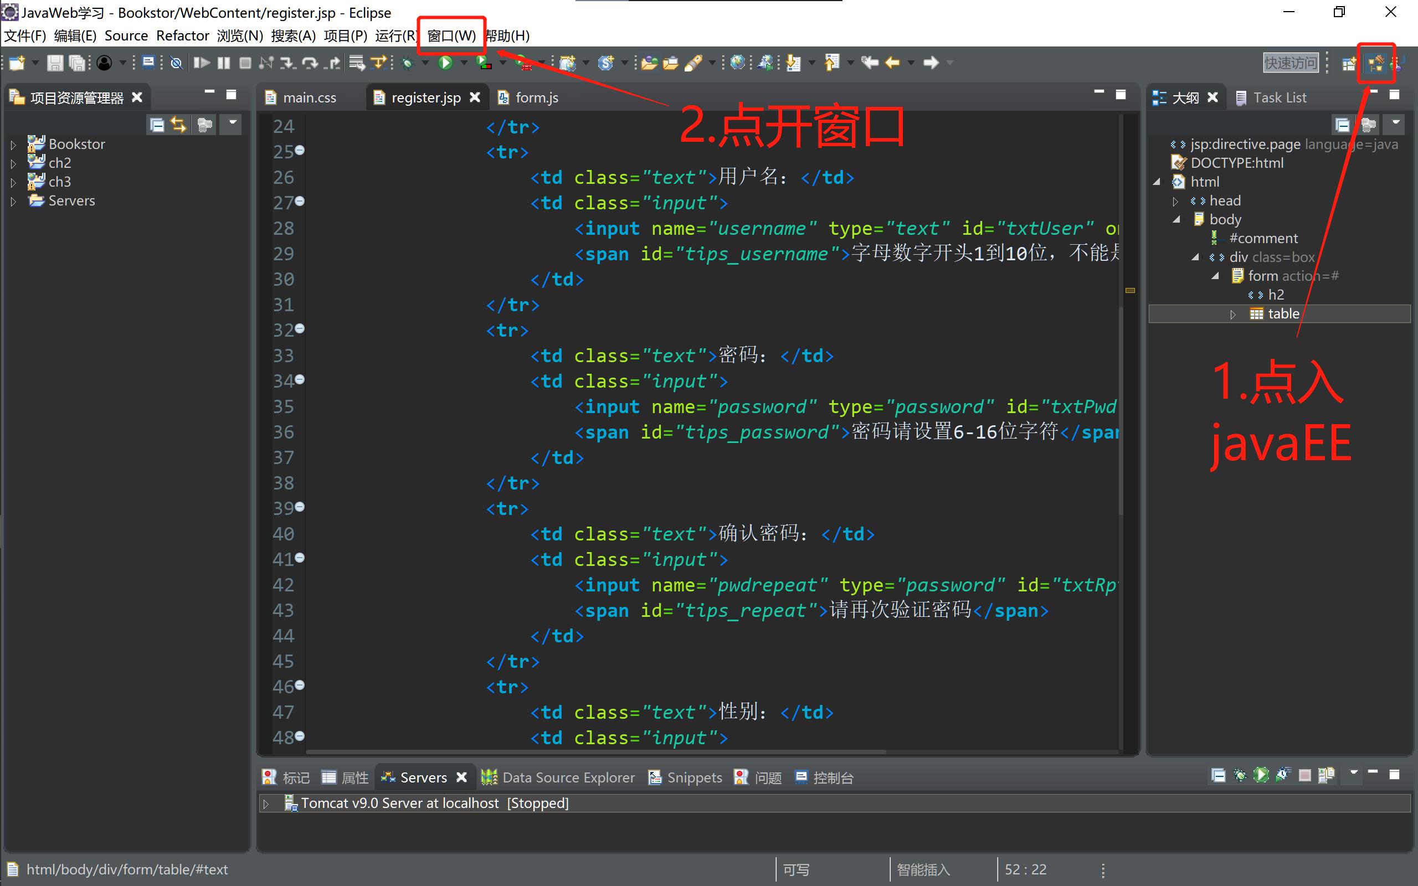The height and width of the screenshot is (886, 1418).
Task: Open the Web Browser globe icon
Action: (738, 63)
